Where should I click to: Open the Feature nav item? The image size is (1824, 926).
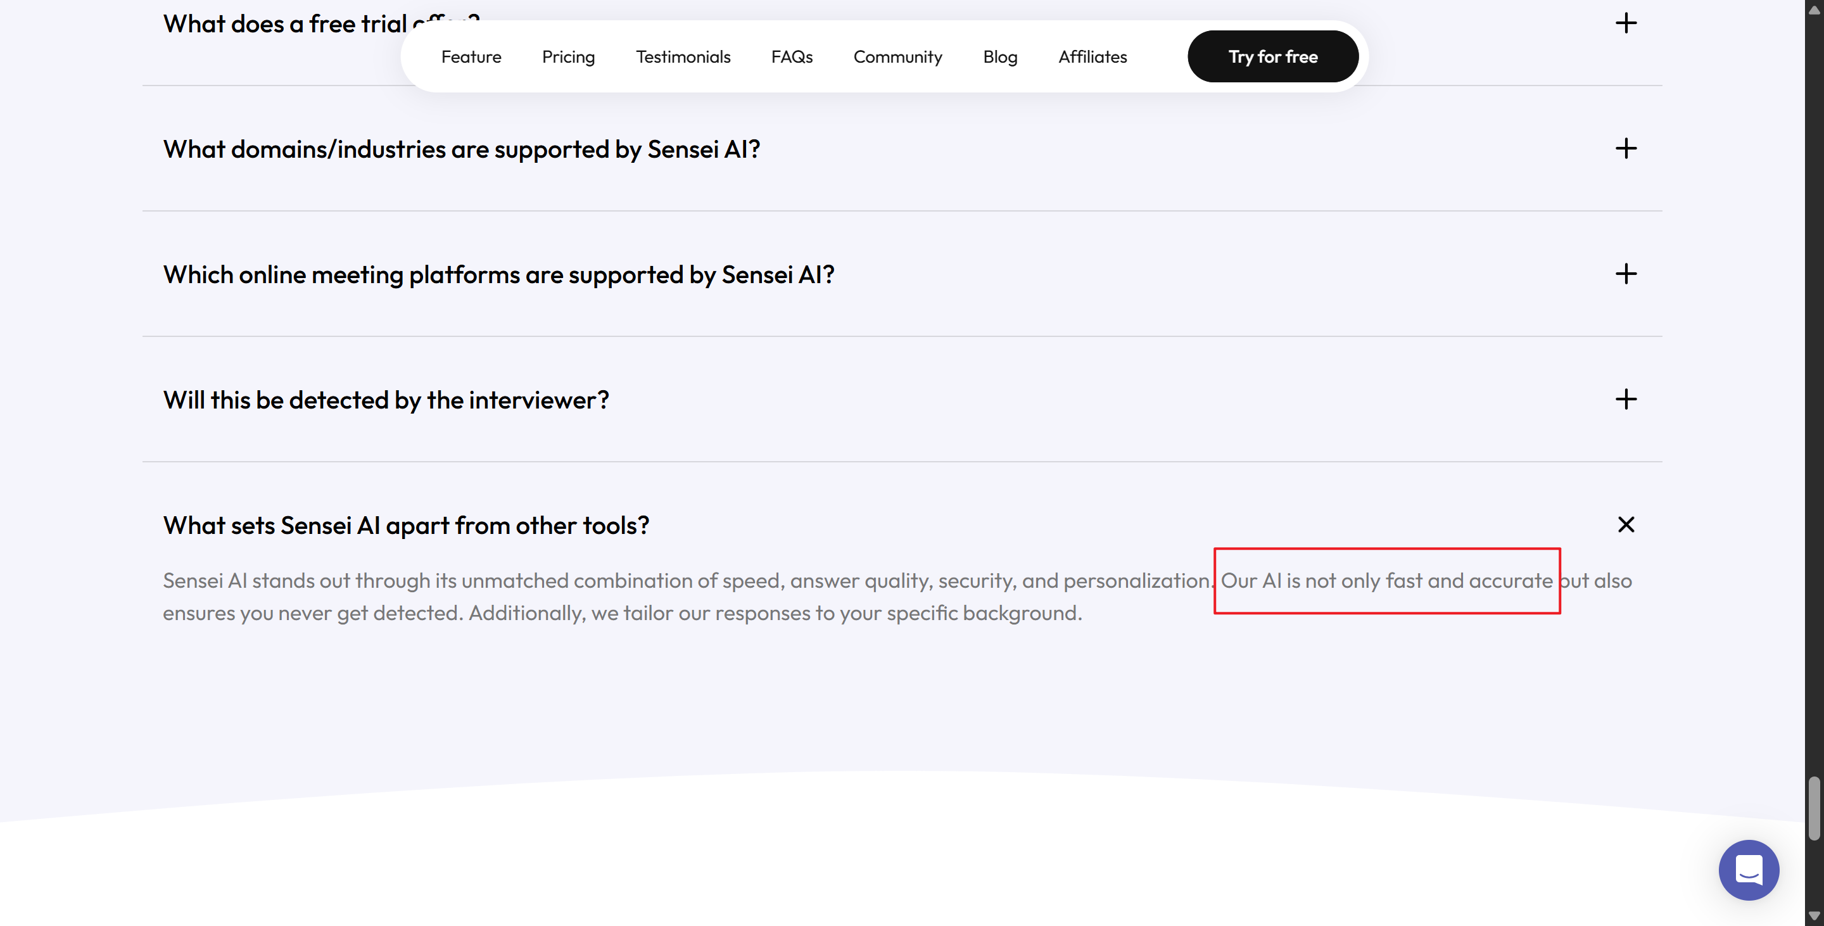[x=471, y=56]
